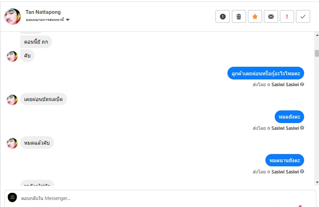Flag conversation with red exclamation icon
The height and width of the screenshot is (207, 319).
[x=287, y=16]
